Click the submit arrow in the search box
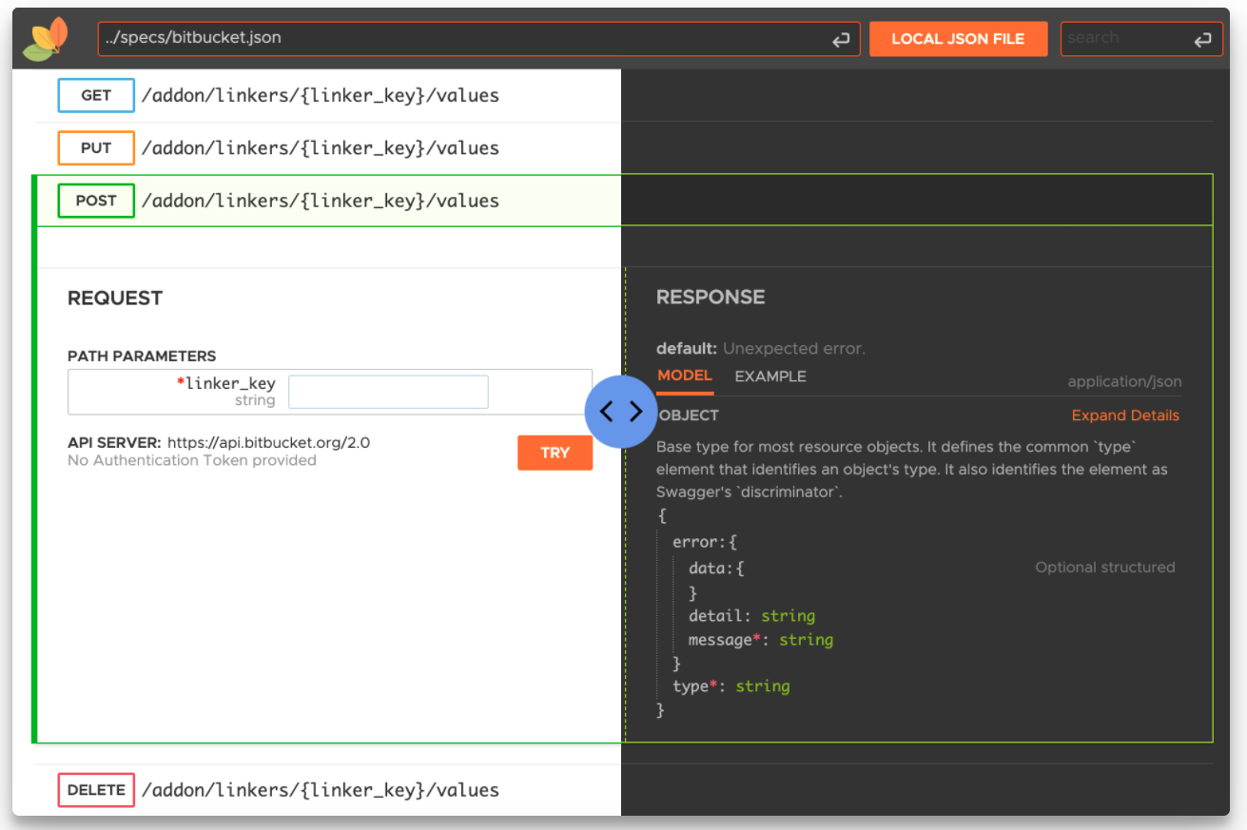Screen dimensions: 1247x830 (1202, 38)
